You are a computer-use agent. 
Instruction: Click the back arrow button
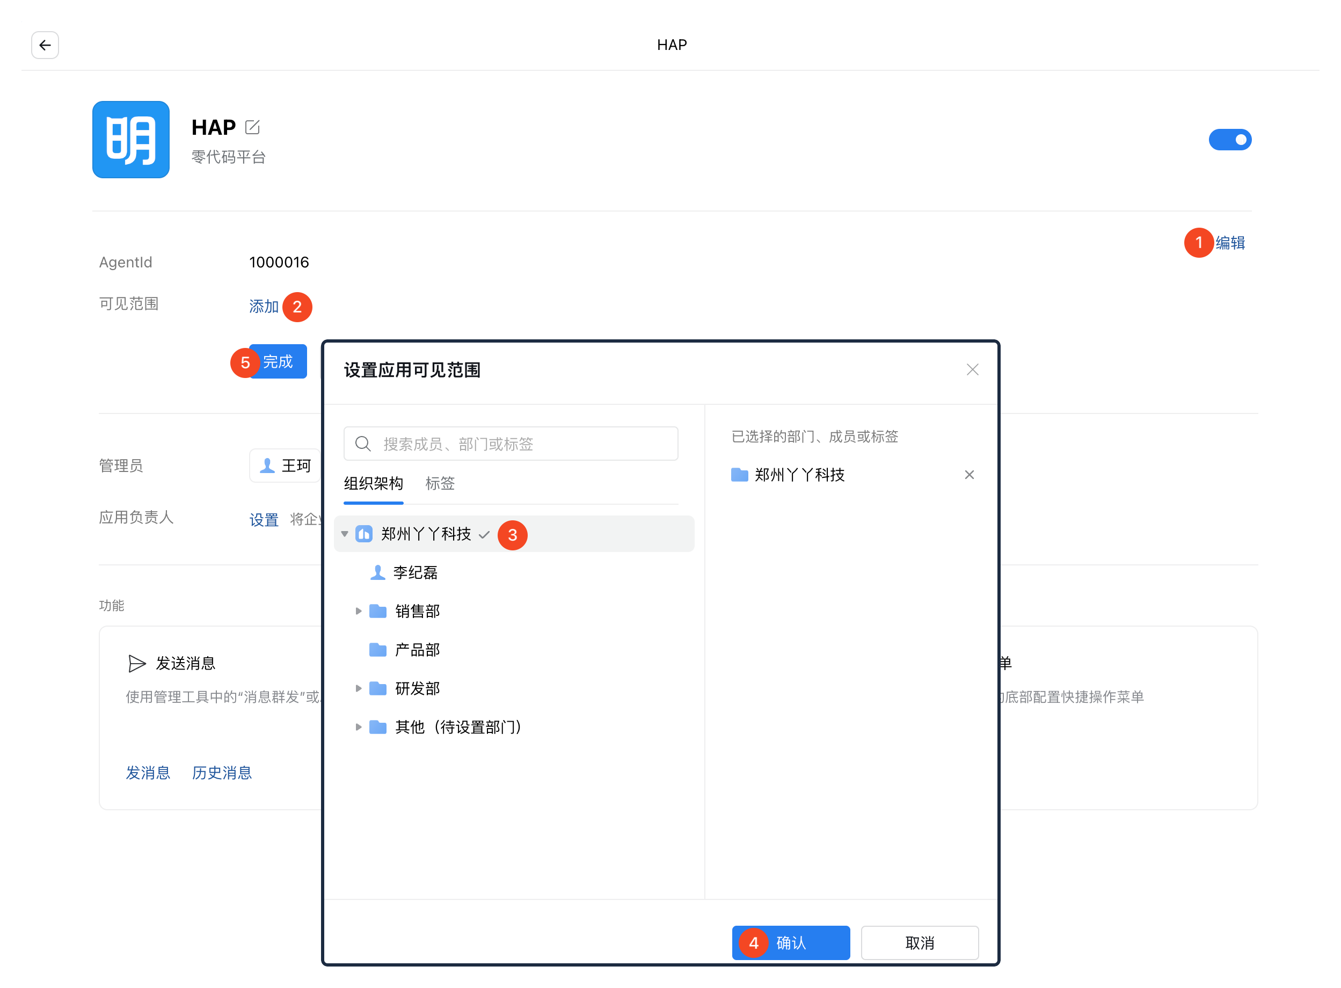(45, 45)
